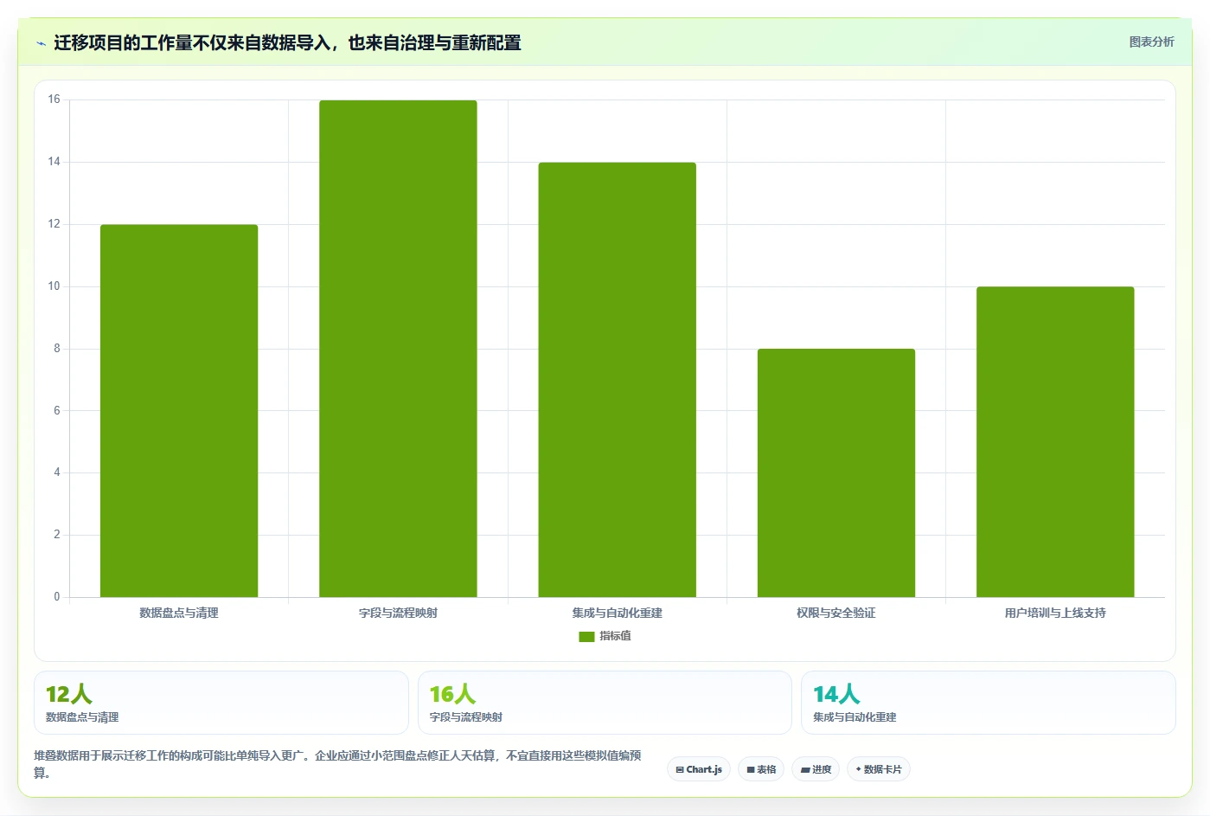Click the 集成与自动化重建 bar in chart
The width and height of the screenshot is (1210, 816).
[618, 380]
